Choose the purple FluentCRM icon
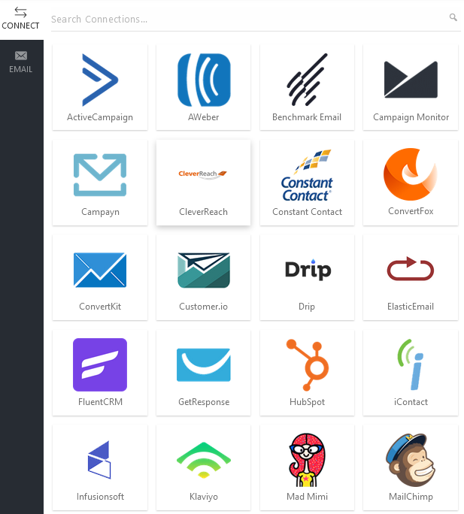Screen dimensions: 464x514 100,365
